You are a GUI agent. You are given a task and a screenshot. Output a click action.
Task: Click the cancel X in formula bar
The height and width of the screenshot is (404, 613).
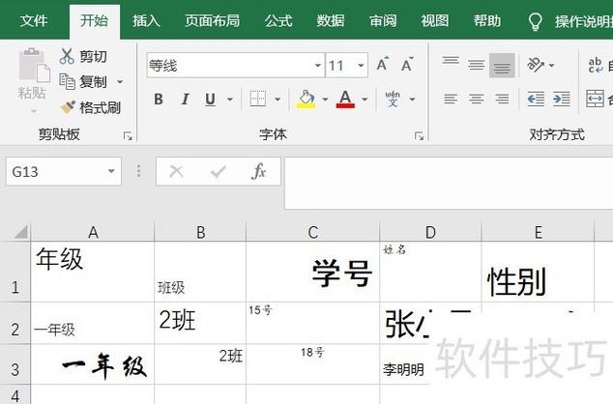(177, 171)
